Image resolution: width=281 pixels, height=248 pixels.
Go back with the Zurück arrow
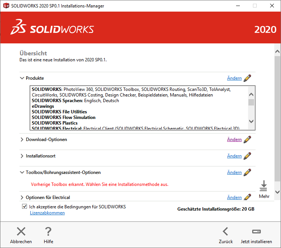[x=226, y=231]
